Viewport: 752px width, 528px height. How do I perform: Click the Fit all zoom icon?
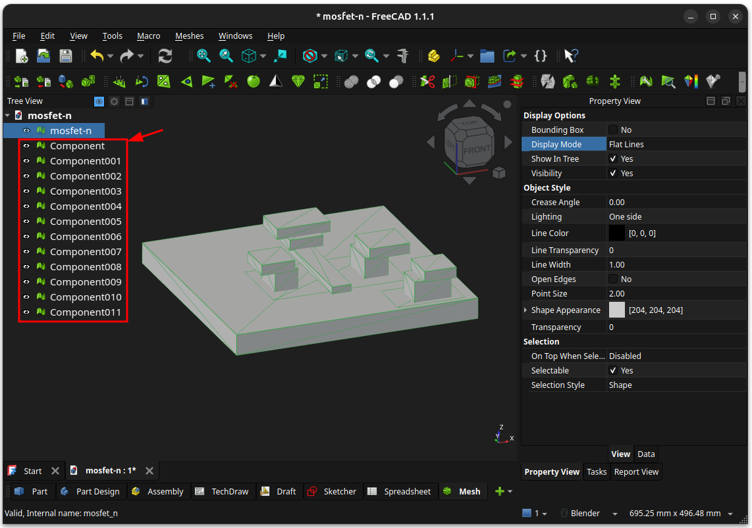tap(203, 56)
